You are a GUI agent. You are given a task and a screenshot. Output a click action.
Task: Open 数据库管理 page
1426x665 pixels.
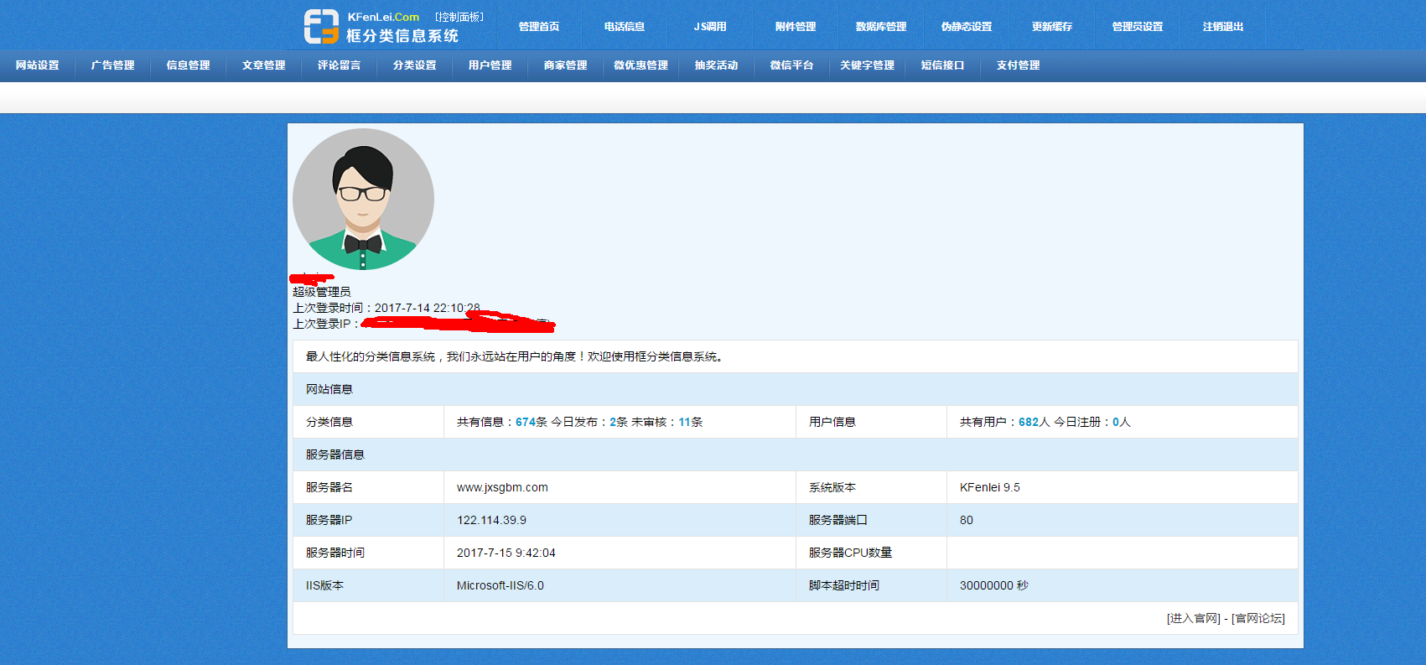click(x=881, y=27)
